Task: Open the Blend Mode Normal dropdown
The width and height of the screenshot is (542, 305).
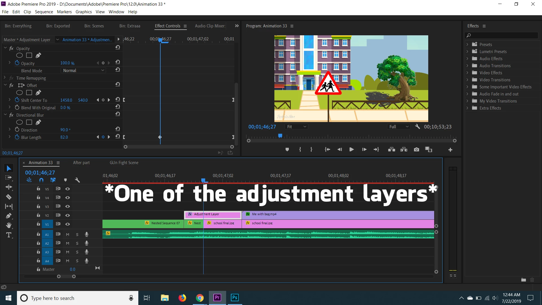Action: pos(83,71)
